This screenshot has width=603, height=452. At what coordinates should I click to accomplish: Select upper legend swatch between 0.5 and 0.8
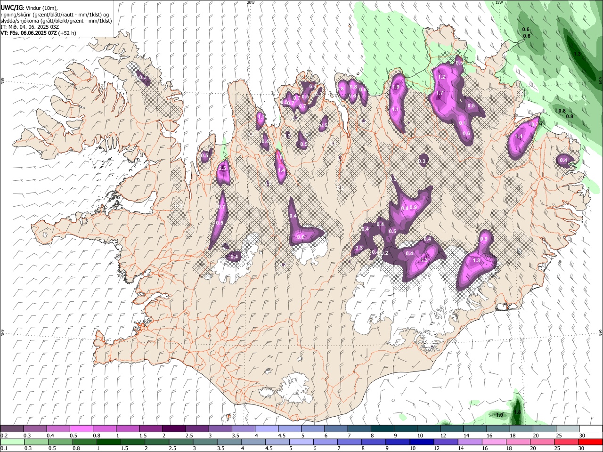click(x=81, y=428)
